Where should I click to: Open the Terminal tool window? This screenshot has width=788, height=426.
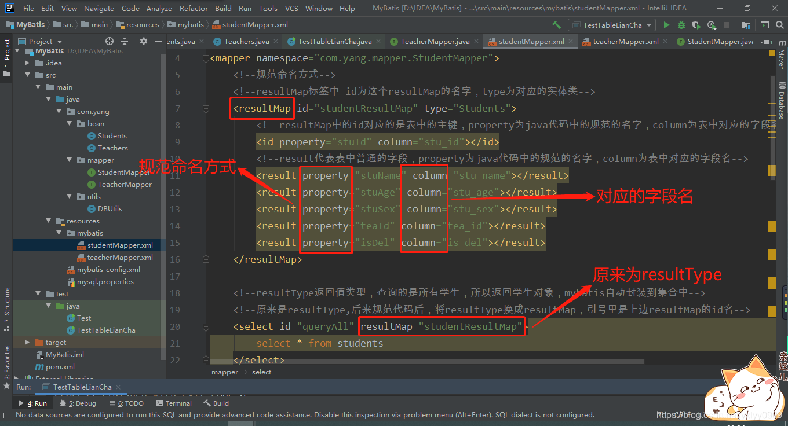pos(174,403)
